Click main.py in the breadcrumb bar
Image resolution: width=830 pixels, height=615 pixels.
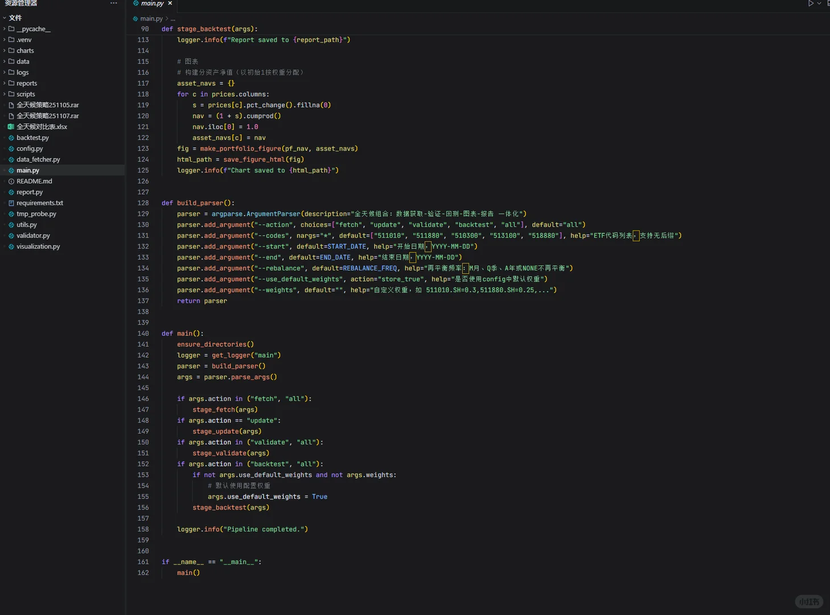[151, 19]
